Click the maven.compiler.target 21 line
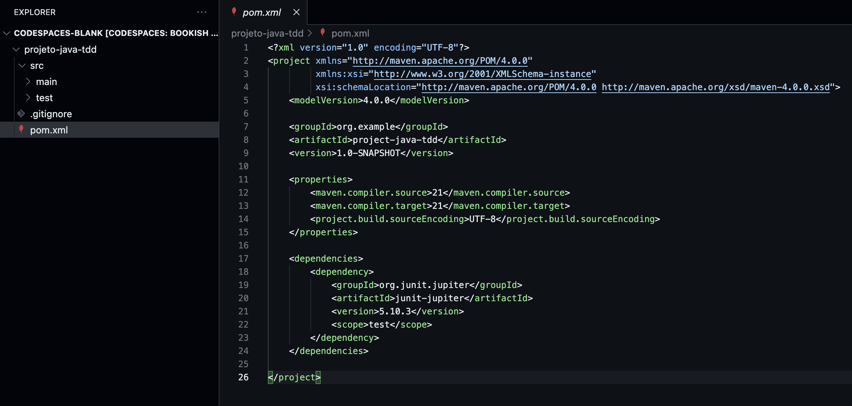The height and width of the screenshot is (406, 852). tap(440, 206)
